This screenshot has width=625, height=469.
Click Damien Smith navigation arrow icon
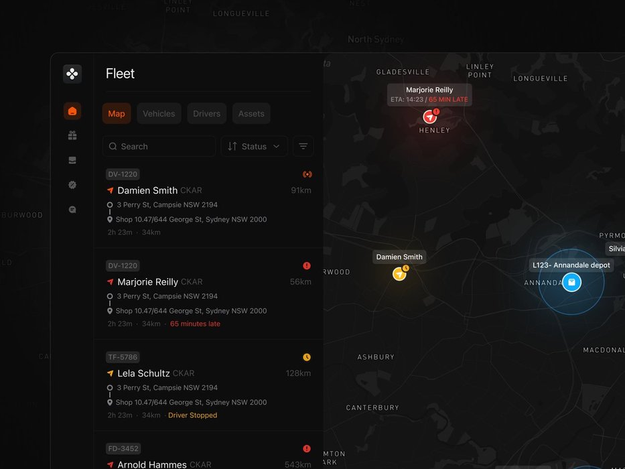click(x=110, y=190)
